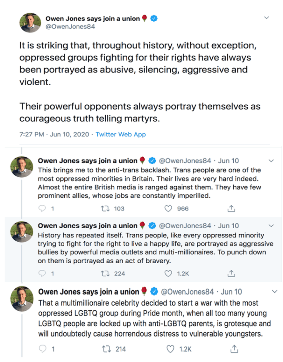The height and width of the screenshot is (362, 283).
Task: Like the multimillionaire celebrity tweet
Action: click(171, 349)
